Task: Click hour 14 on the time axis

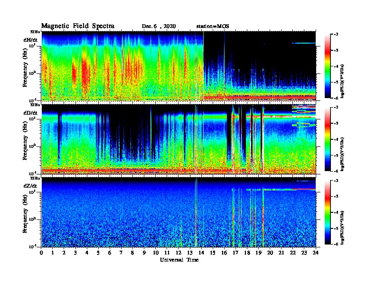Action: point(201,253)
